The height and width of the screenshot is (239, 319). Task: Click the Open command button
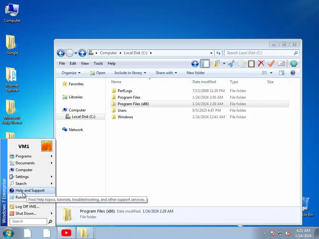tap(98, 73)
